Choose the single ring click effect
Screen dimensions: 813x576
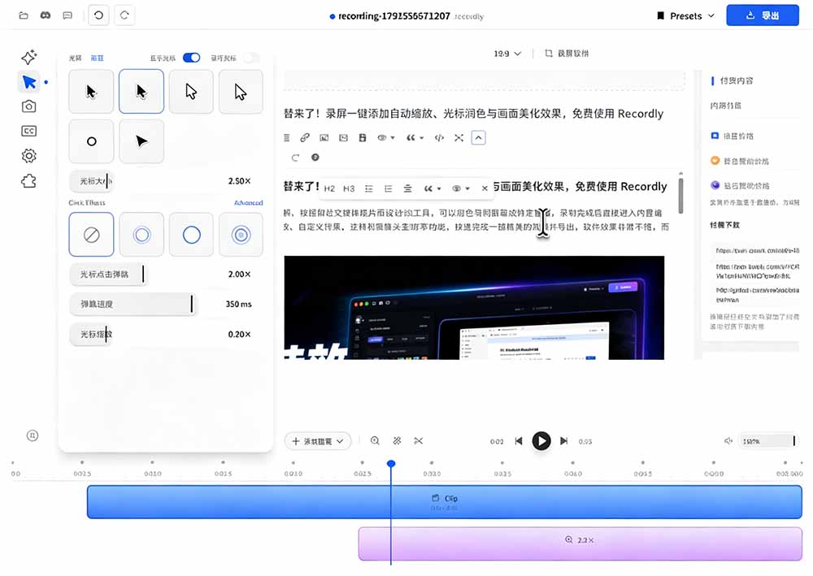191,235
